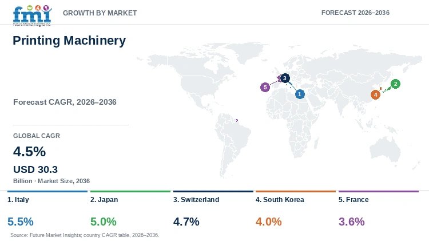Click Italy's 5.5% CAGR value
The width and height of the screenshot is (429, 241).
point(21,222)
